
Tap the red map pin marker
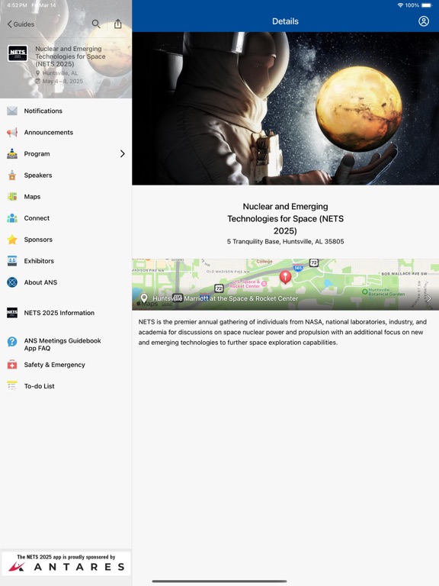[x=285, y=277]
